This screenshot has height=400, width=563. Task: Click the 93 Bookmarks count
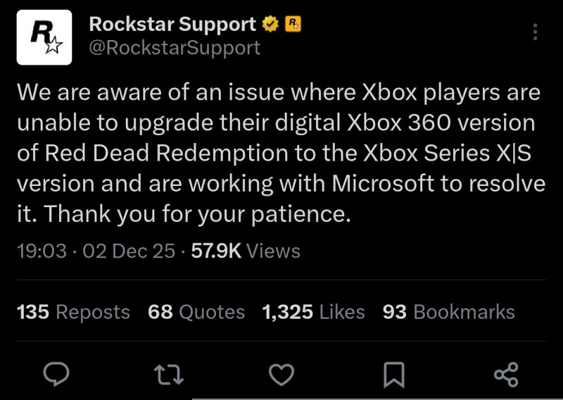(448, 312)
